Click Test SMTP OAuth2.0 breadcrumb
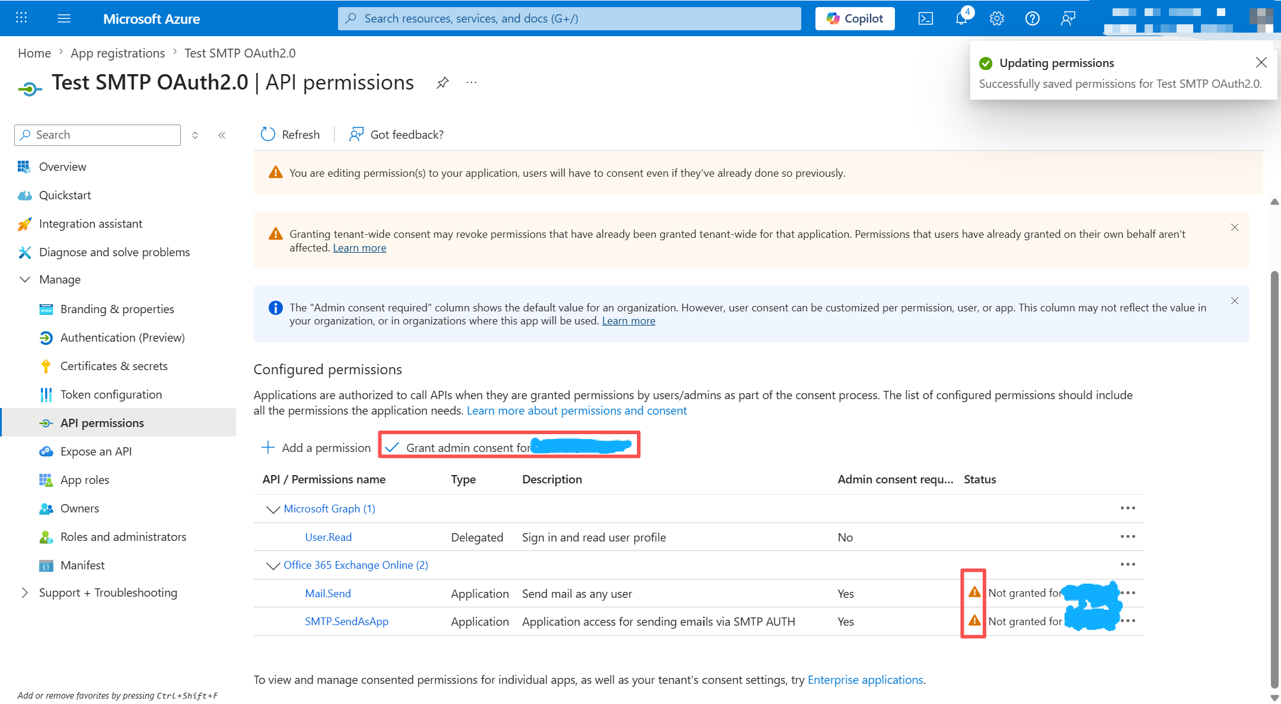Viewport: 1281px width, 704px height. point(240,53)
